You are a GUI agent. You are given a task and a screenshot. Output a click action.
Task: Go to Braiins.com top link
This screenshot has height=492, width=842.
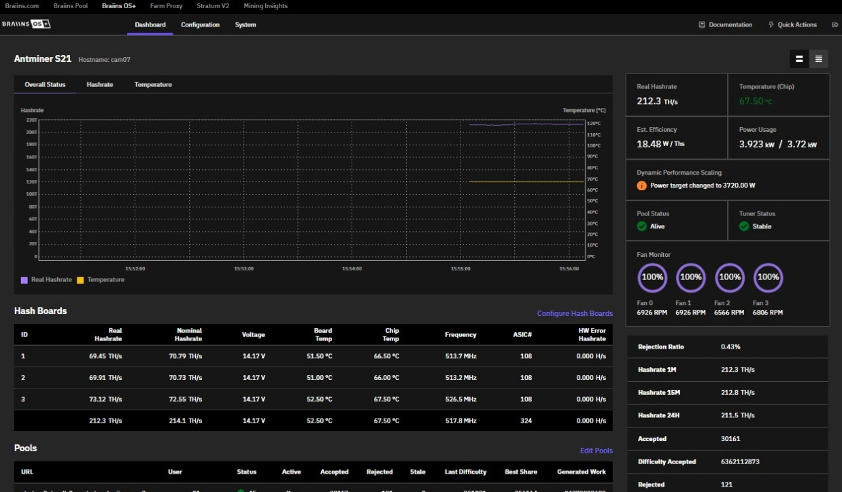pos(22,6)
